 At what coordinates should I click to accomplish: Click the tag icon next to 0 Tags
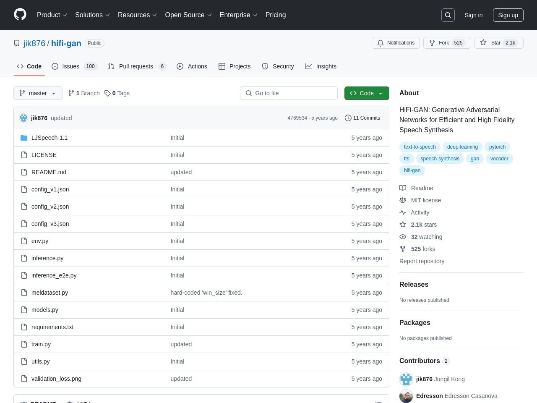107,93
